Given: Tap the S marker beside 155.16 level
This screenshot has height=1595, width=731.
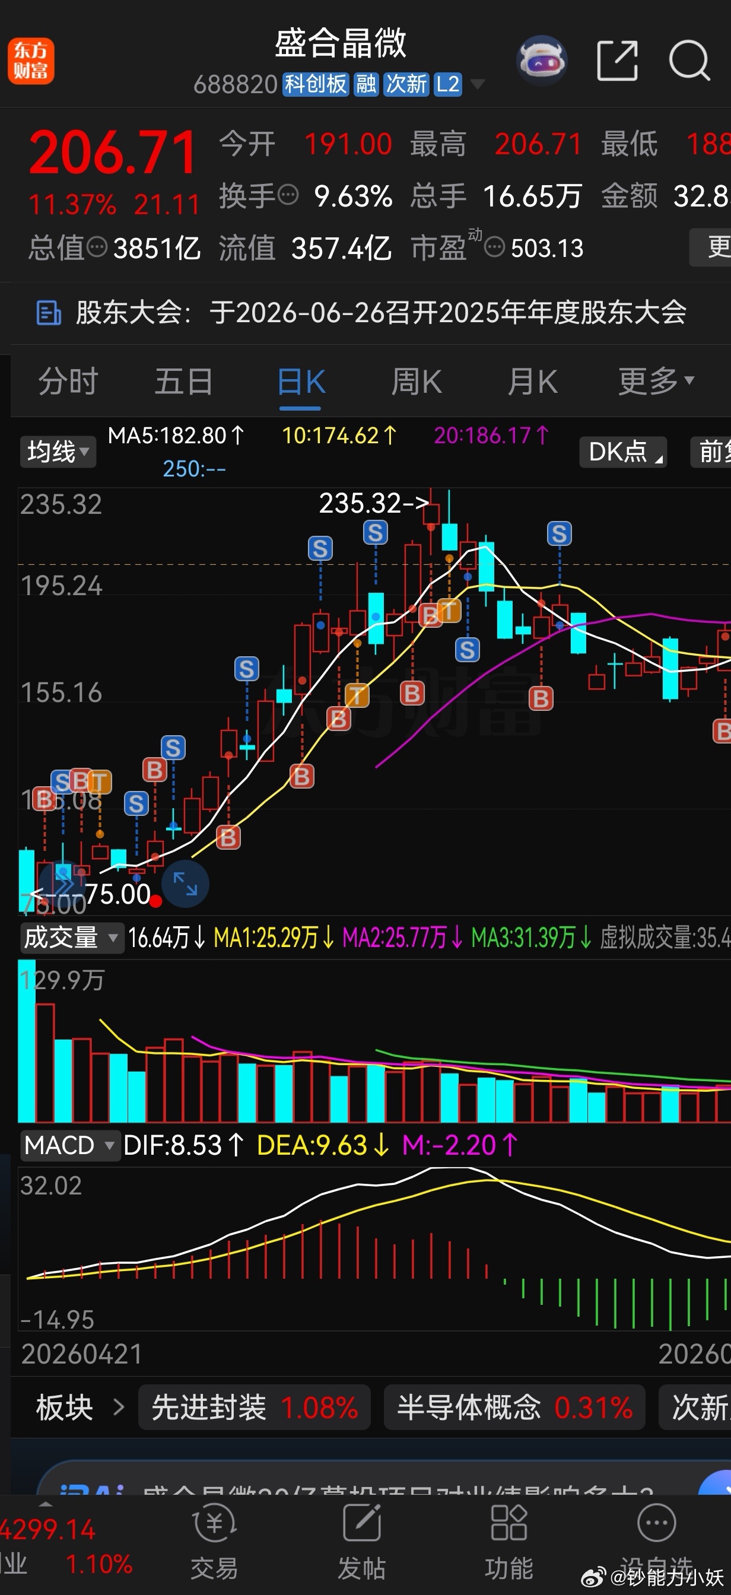Looking at the screenshot, I should pos(246,669).
